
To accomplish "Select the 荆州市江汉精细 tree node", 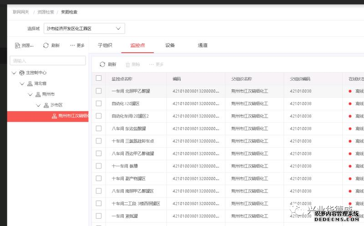I will (x=48, y=116).
